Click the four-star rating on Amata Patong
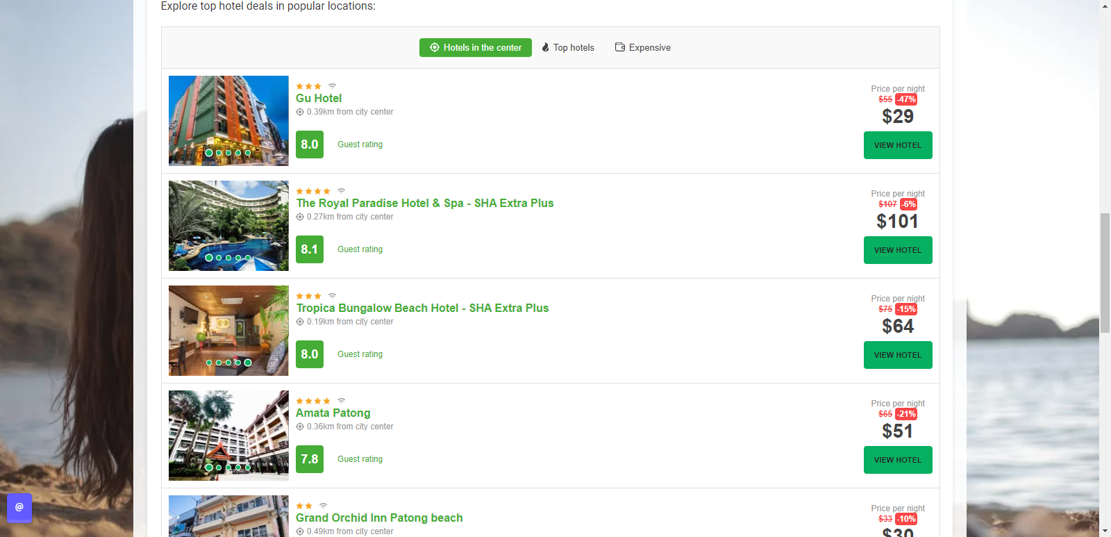The width and height of the screenshot is (1111, 537). point(313,401)
